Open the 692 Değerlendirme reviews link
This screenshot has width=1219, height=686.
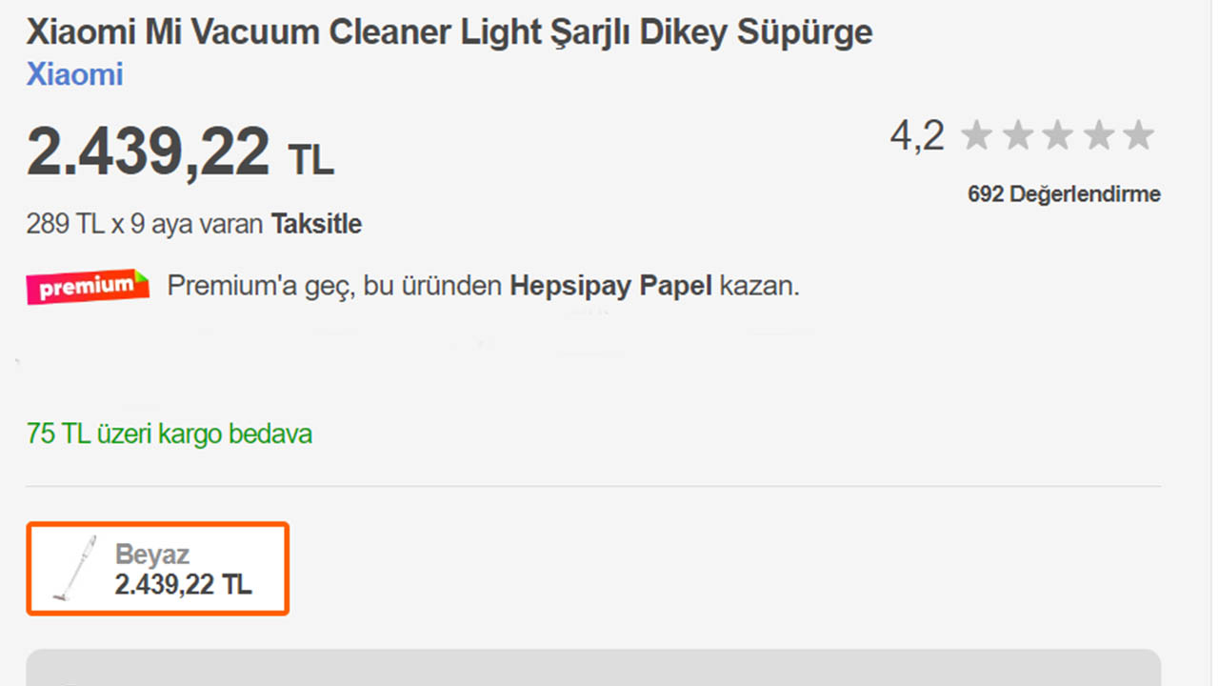(x=1064, y=194)
